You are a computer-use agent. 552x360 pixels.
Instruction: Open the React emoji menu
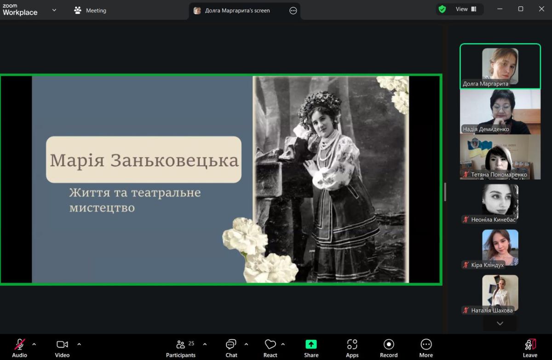270,348
